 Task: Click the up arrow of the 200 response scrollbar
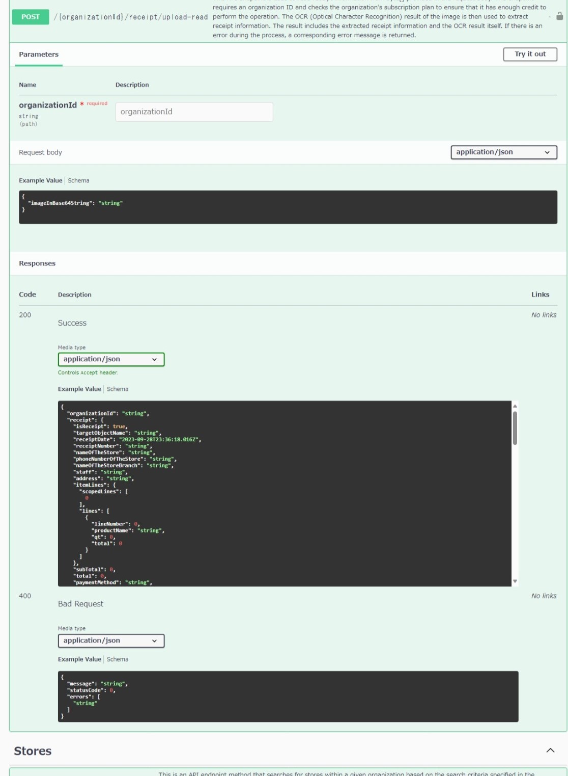pyautogui.click(x=515, y=406)
